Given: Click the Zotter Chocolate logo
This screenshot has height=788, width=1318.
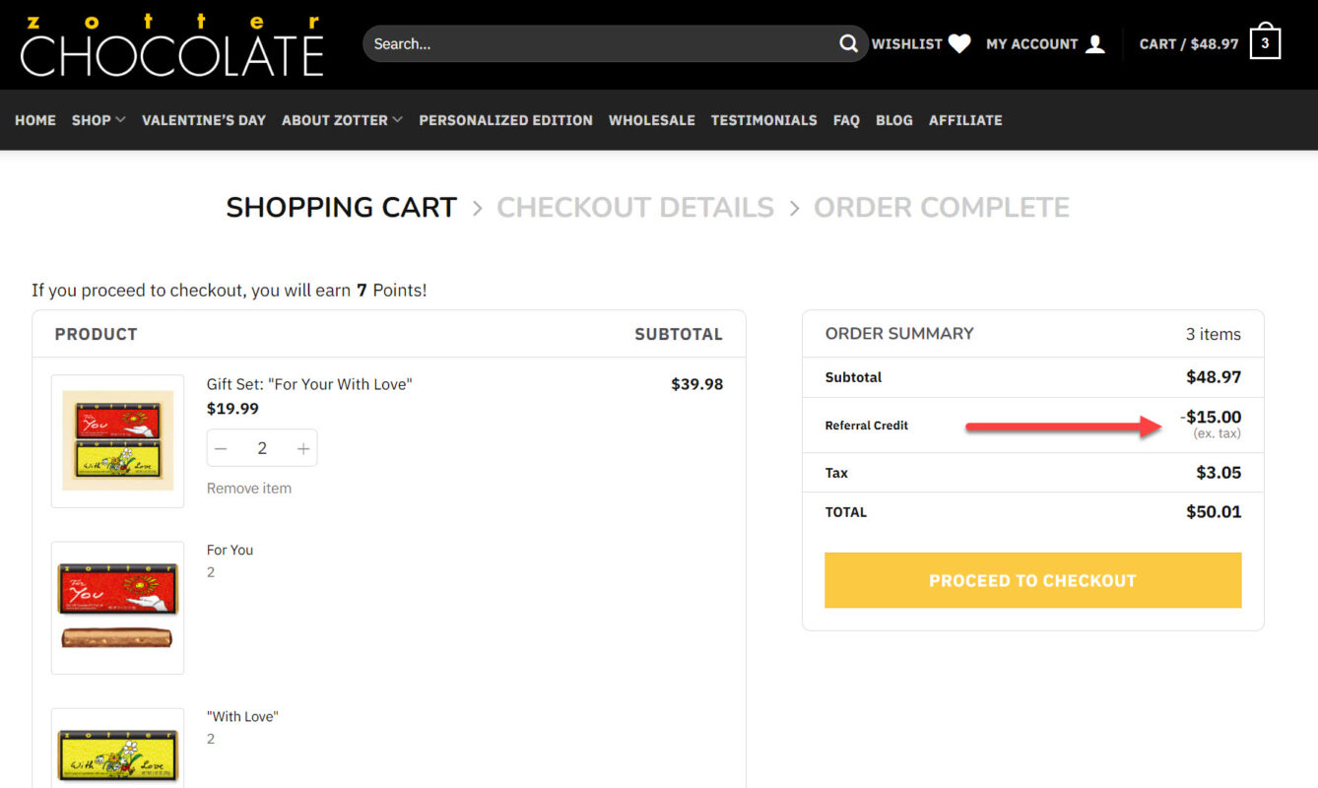Looking at the screenshot, I should click(x=172, y=45).
